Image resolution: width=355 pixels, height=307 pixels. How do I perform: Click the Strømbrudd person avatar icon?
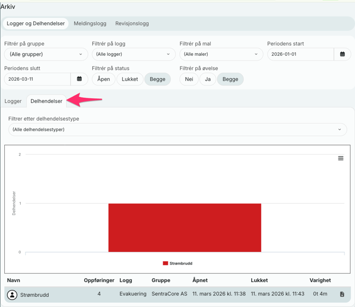(12, 295)
